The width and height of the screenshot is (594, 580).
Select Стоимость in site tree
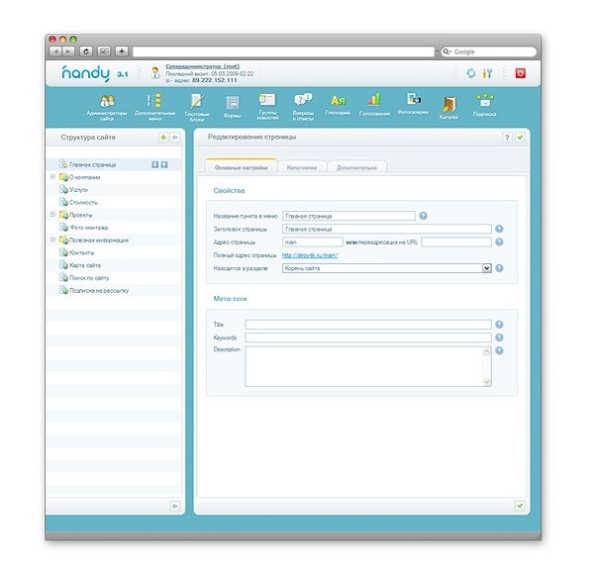83,202
